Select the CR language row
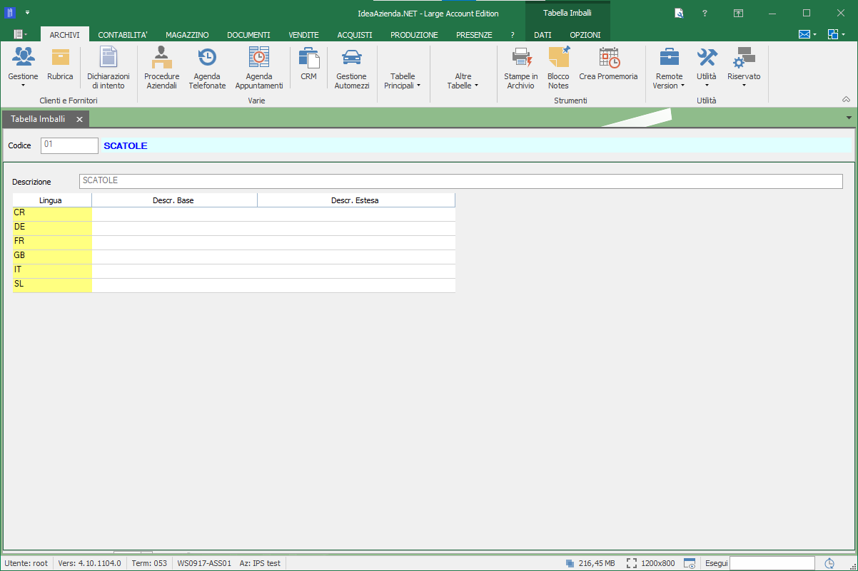 pos(233,213)
